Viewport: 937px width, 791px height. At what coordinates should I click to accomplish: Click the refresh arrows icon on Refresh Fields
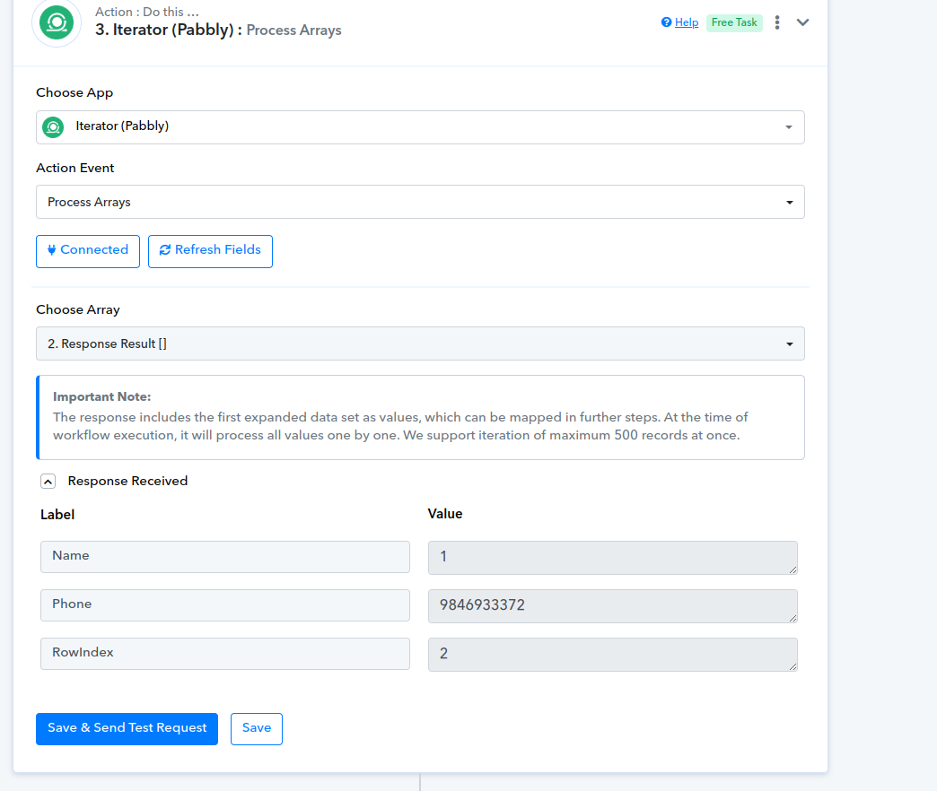point(165,250)
